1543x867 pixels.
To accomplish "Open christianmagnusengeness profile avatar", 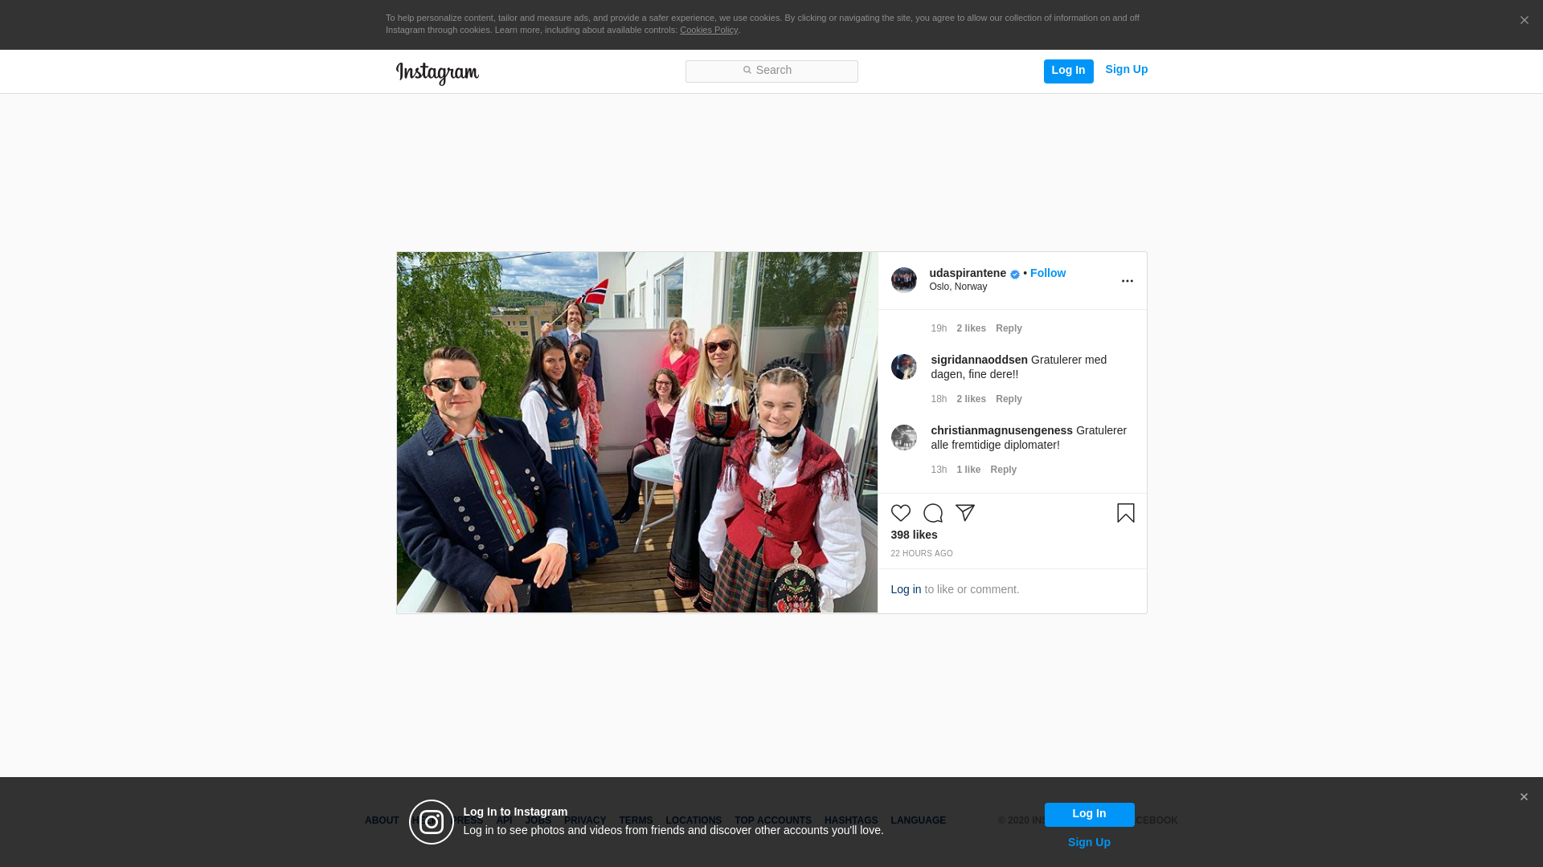I will click(x=903, y=438).
